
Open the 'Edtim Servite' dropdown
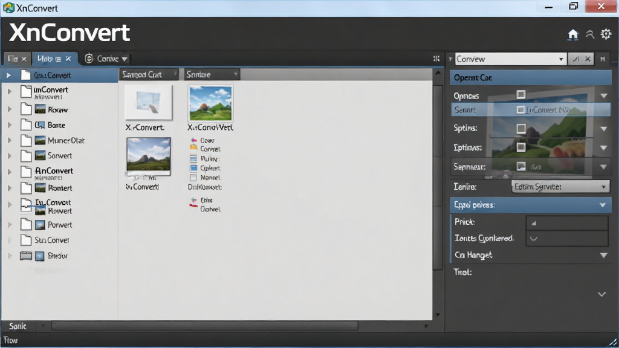(x=560, y=187)
